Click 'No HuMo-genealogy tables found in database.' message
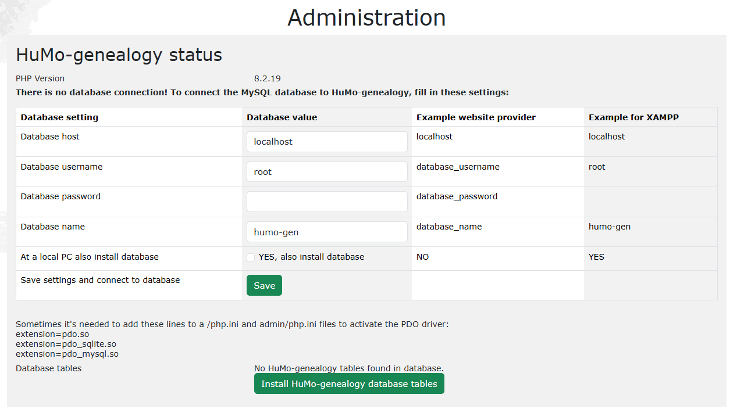The height and width of the screenshot is (416, 737). tap(349, 368)
